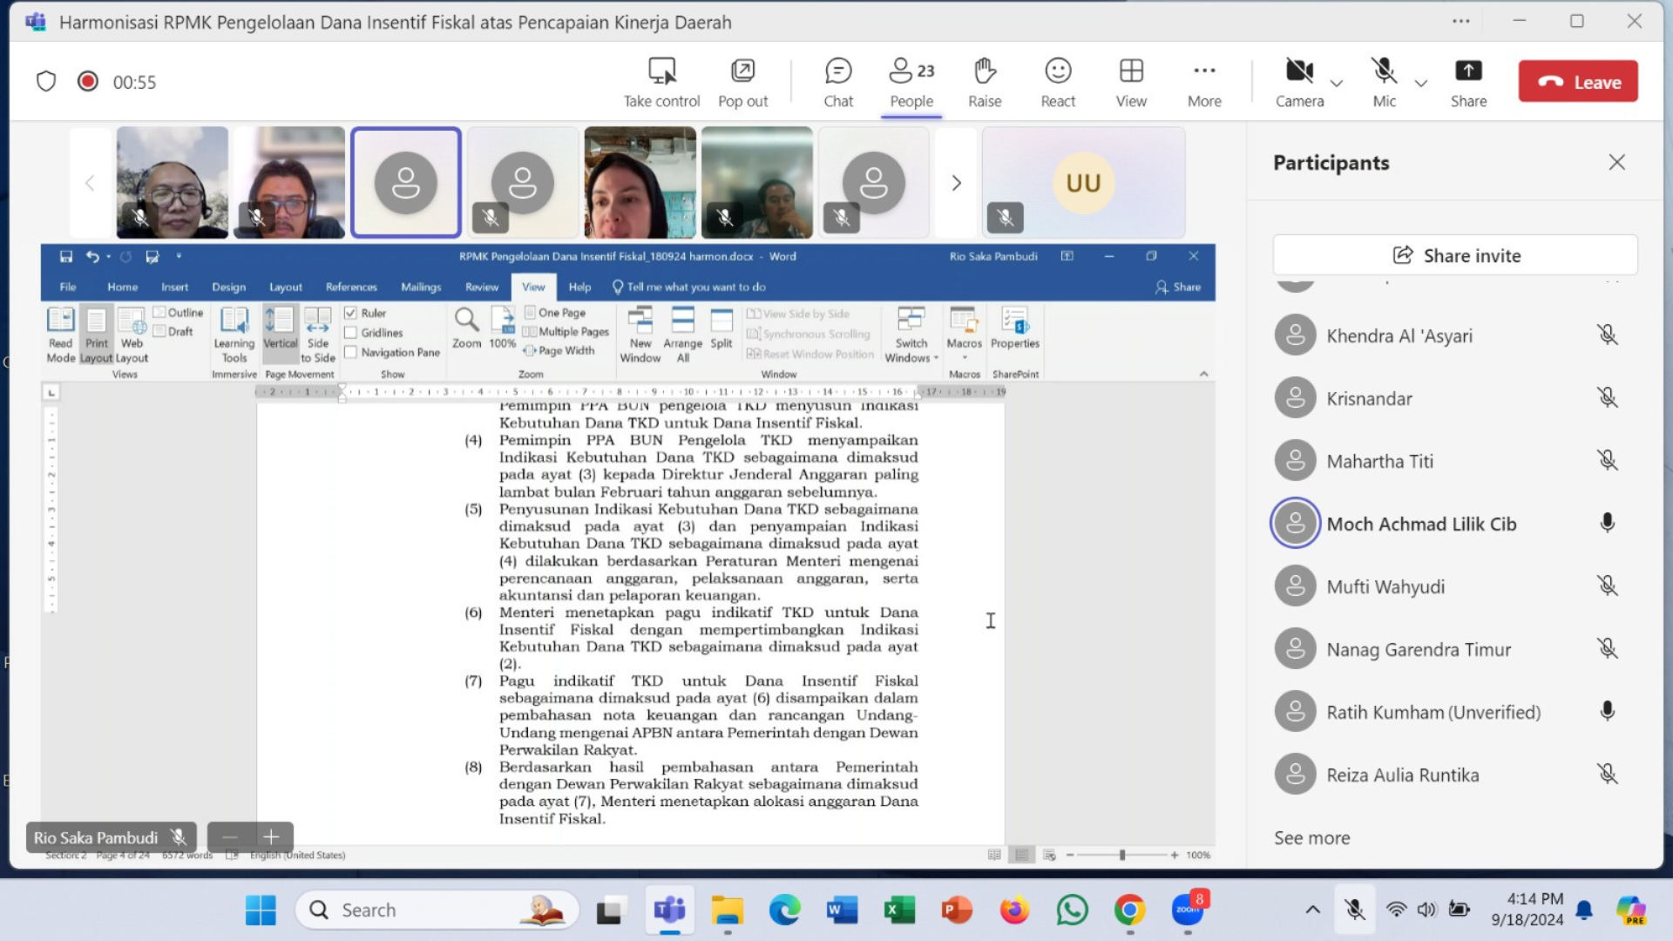Show previous participant video thumbnails
The width and height of the screenshot is (1673, 941).
pos(90,183)
